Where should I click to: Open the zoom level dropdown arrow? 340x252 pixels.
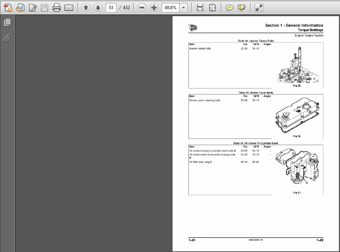(184, 8)
